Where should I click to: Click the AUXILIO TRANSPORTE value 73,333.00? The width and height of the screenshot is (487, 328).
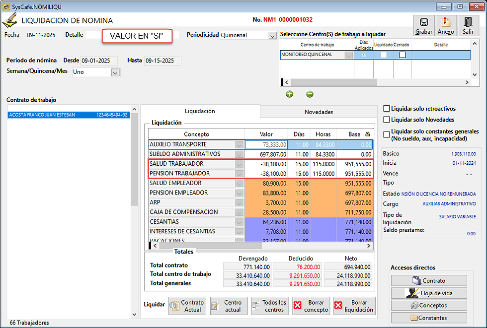(x=266, y=145)
